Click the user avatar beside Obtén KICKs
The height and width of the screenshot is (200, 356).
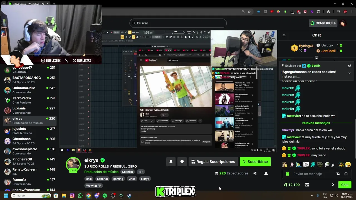click(343, 23)
